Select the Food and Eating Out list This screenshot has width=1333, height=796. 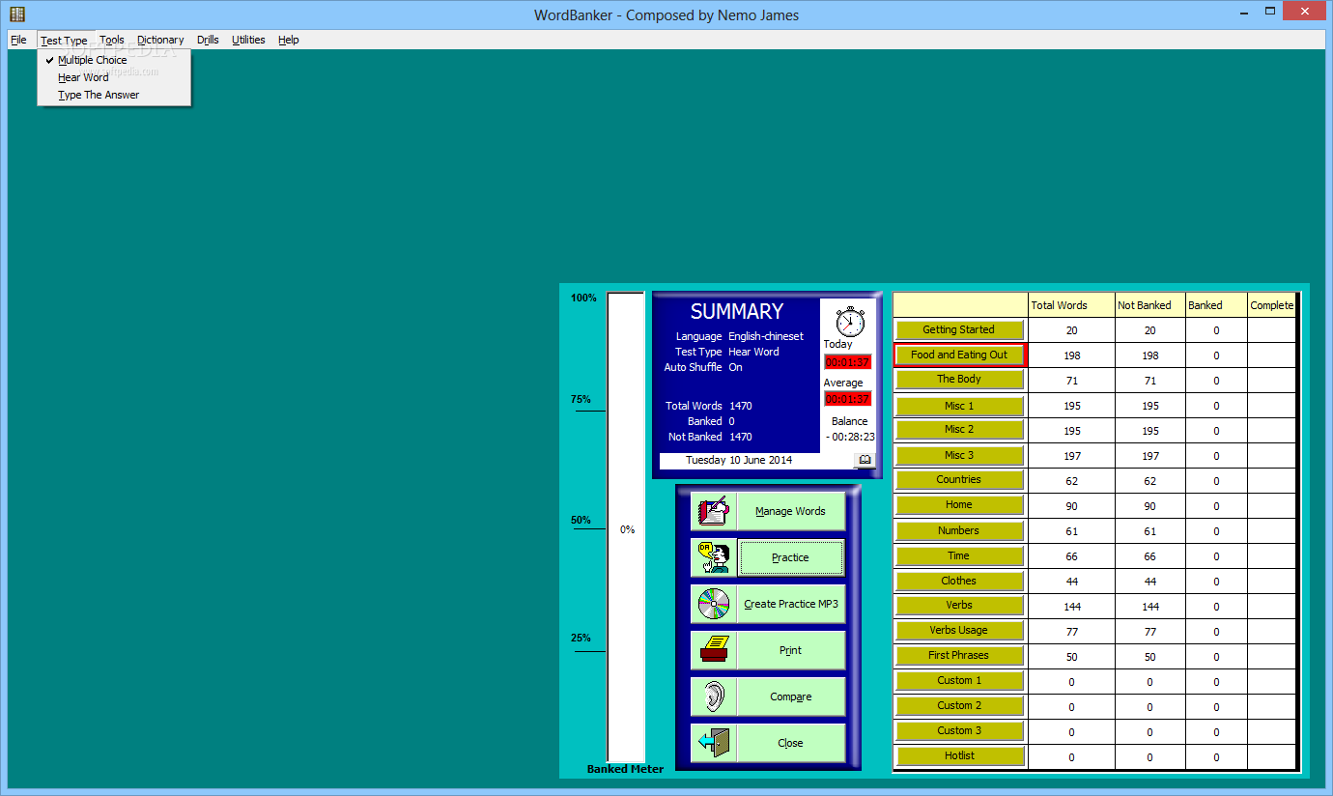pyautogui.click(x=959, y=355)
